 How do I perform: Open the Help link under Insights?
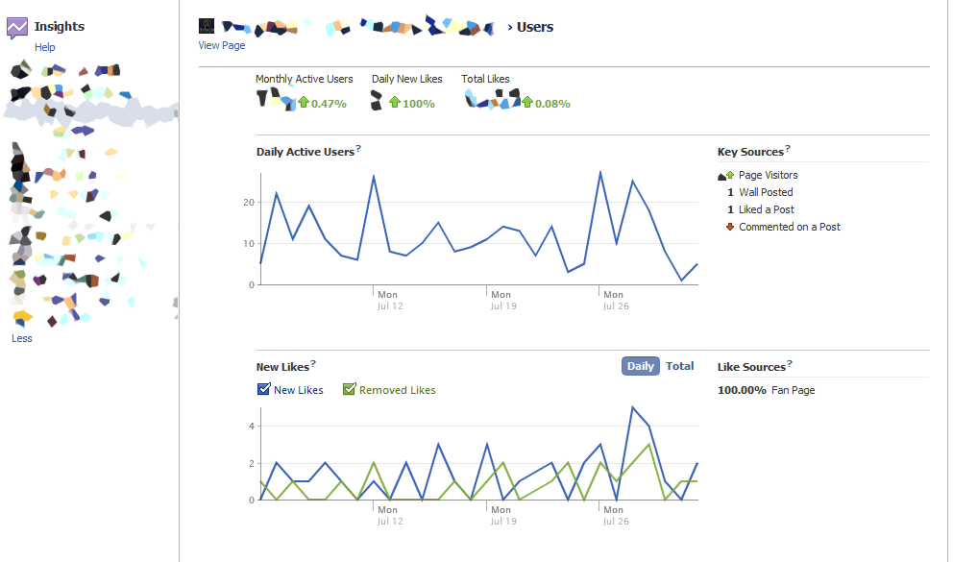coord(45,47)
